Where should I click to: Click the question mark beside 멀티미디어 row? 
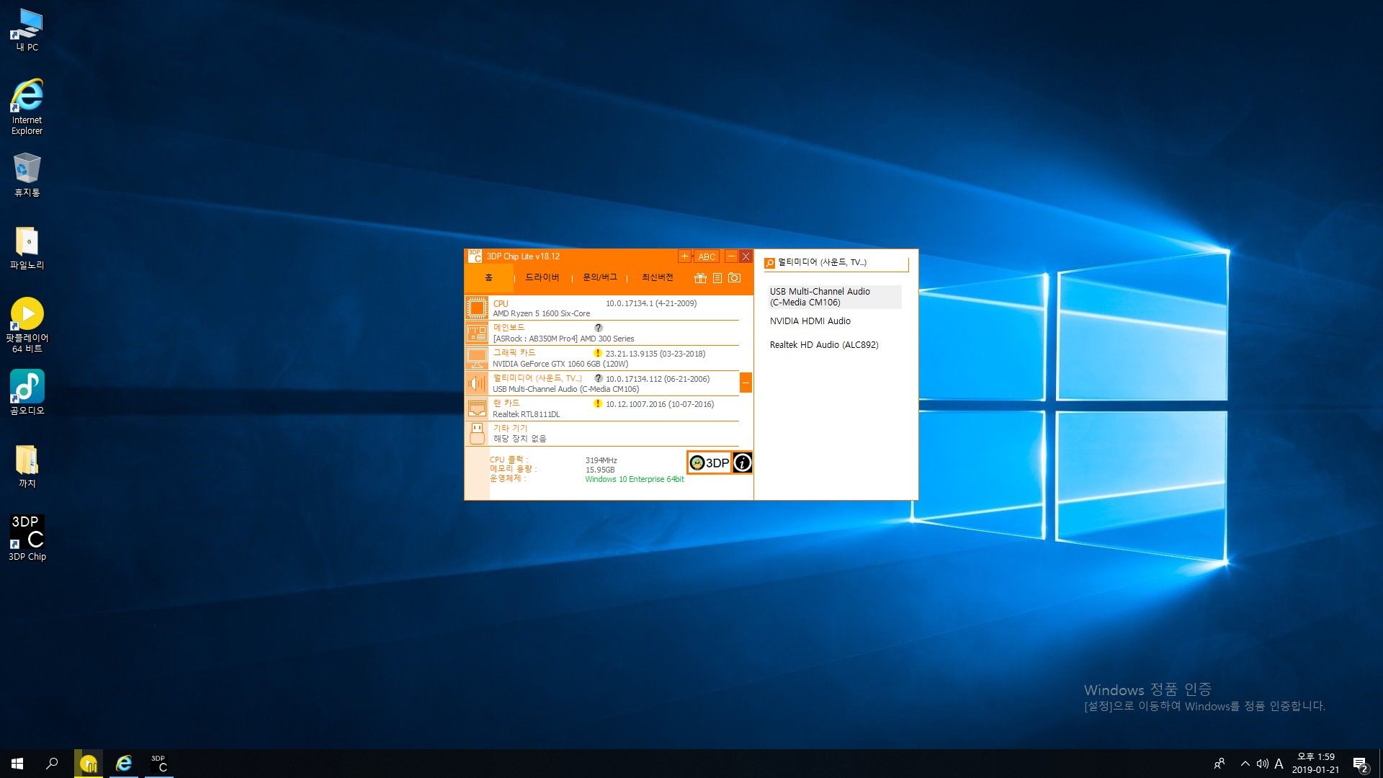[598, 378]
